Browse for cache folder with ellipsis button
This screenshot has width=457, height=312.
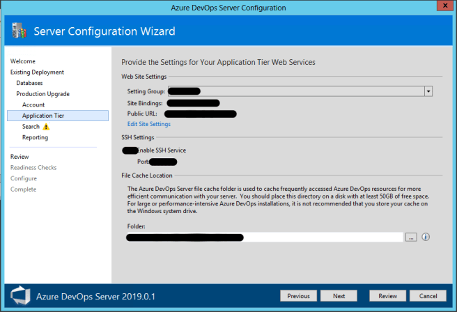(411, 237)
